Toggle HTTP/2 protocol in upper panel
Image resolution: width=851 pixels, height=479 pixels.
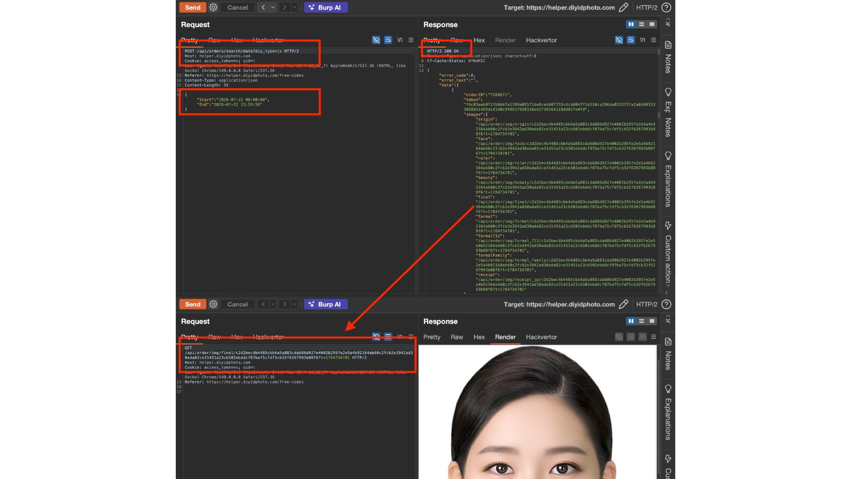click(647, 7)
